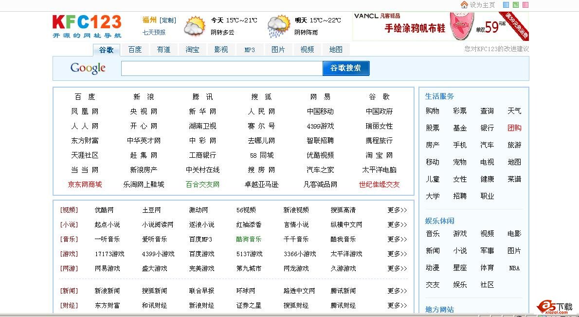Image resolution: width=579 pixels, height=317 pixels.
Task: Click the [财经] category label
Action: point(69,305)
